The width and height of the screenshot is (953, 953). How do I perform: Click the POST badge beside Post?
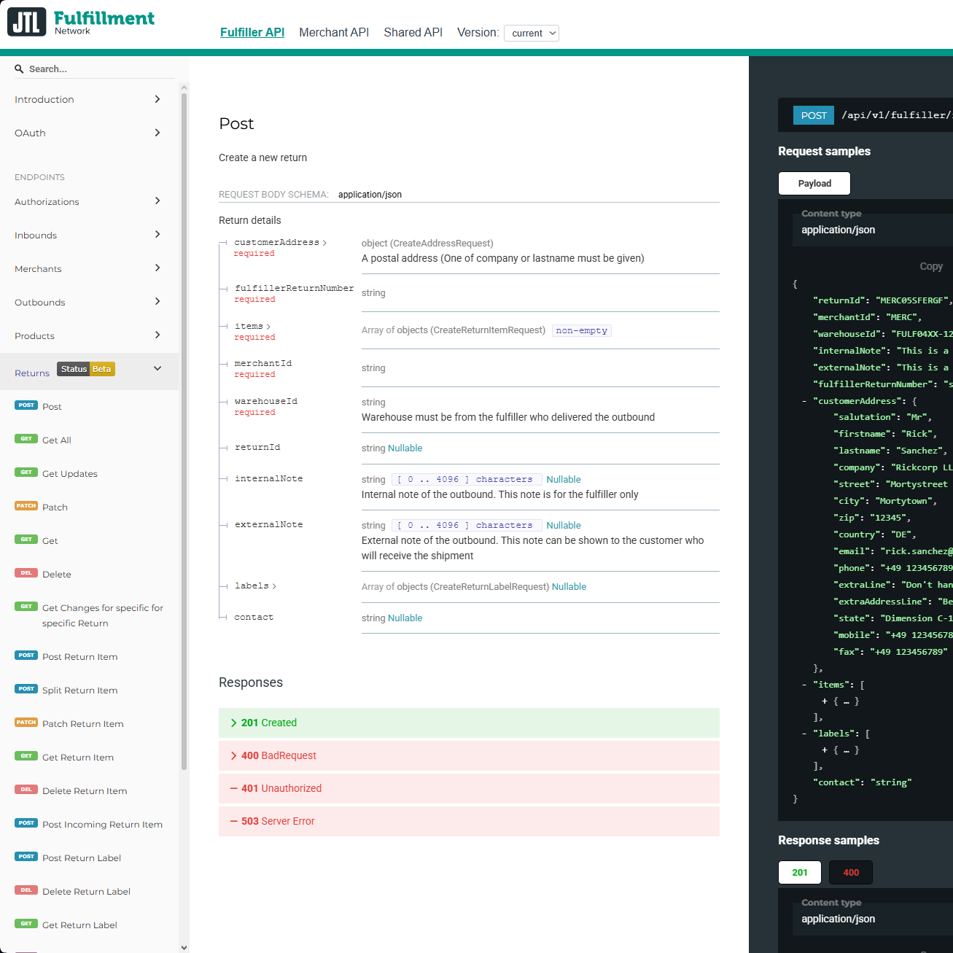point(26,405)
